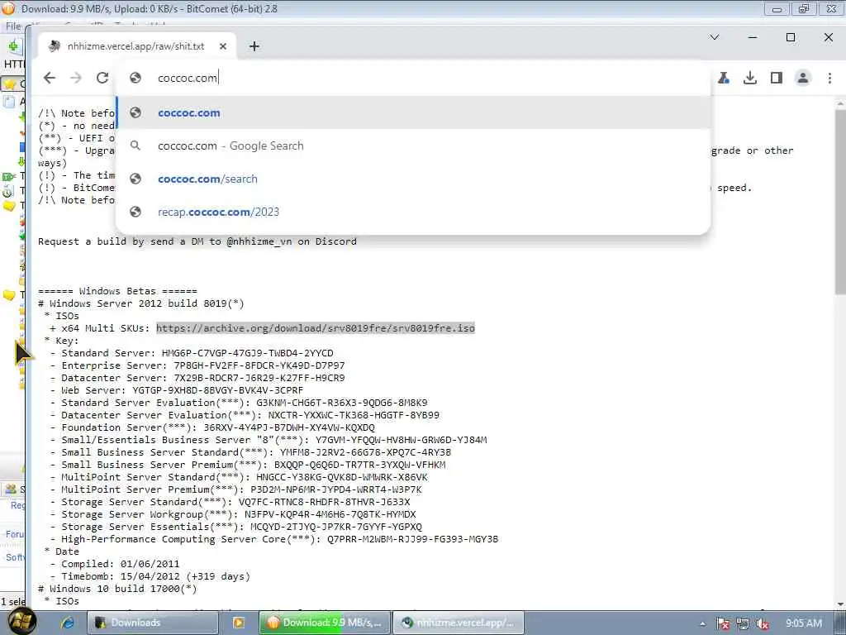Image resolution: width=846 pixels, height=635 pixels.
Task: Expand the tab search chevron
Action: pos(715,37)
